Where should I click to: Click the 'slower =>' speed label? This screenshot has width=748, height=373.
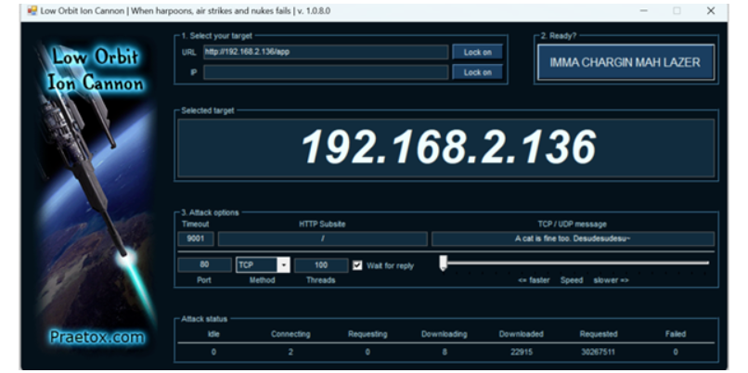coord(611,280)
